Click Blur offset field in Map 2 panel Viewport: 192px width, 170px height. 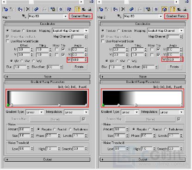[149, 67]
